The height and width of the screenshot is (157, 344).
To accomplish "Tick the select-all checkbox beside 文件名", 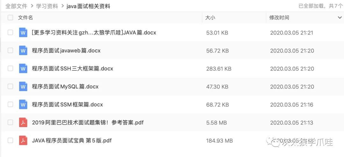I will [x=10, y=18].
